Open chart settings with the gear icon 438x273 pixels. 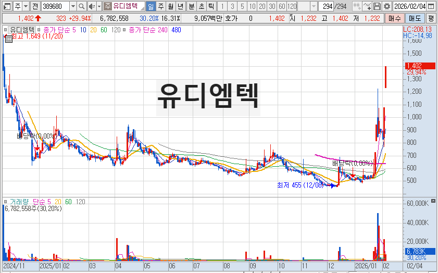pyautogui.click(x=387, y=6)
